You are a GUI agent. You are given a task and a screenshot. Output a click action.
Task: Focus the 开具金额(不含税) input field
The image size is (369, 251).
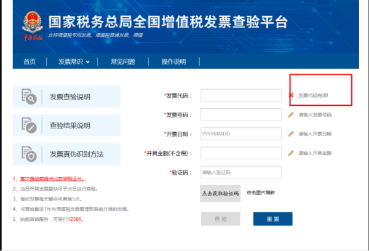[240, 153]
